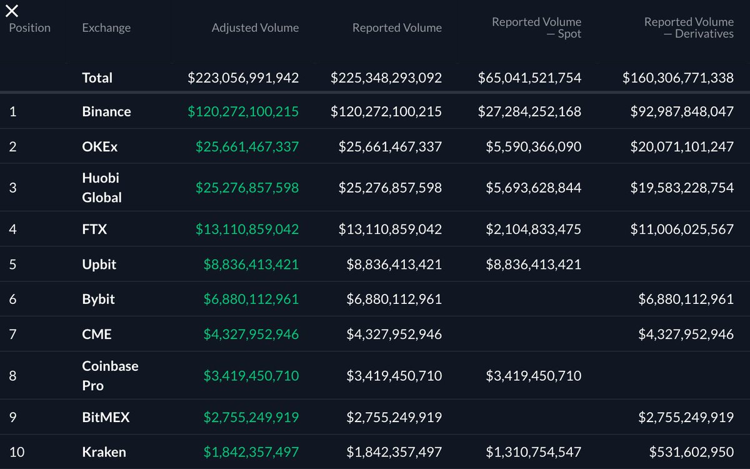Select BitMEX derivatives volume cell

(686, 417)
